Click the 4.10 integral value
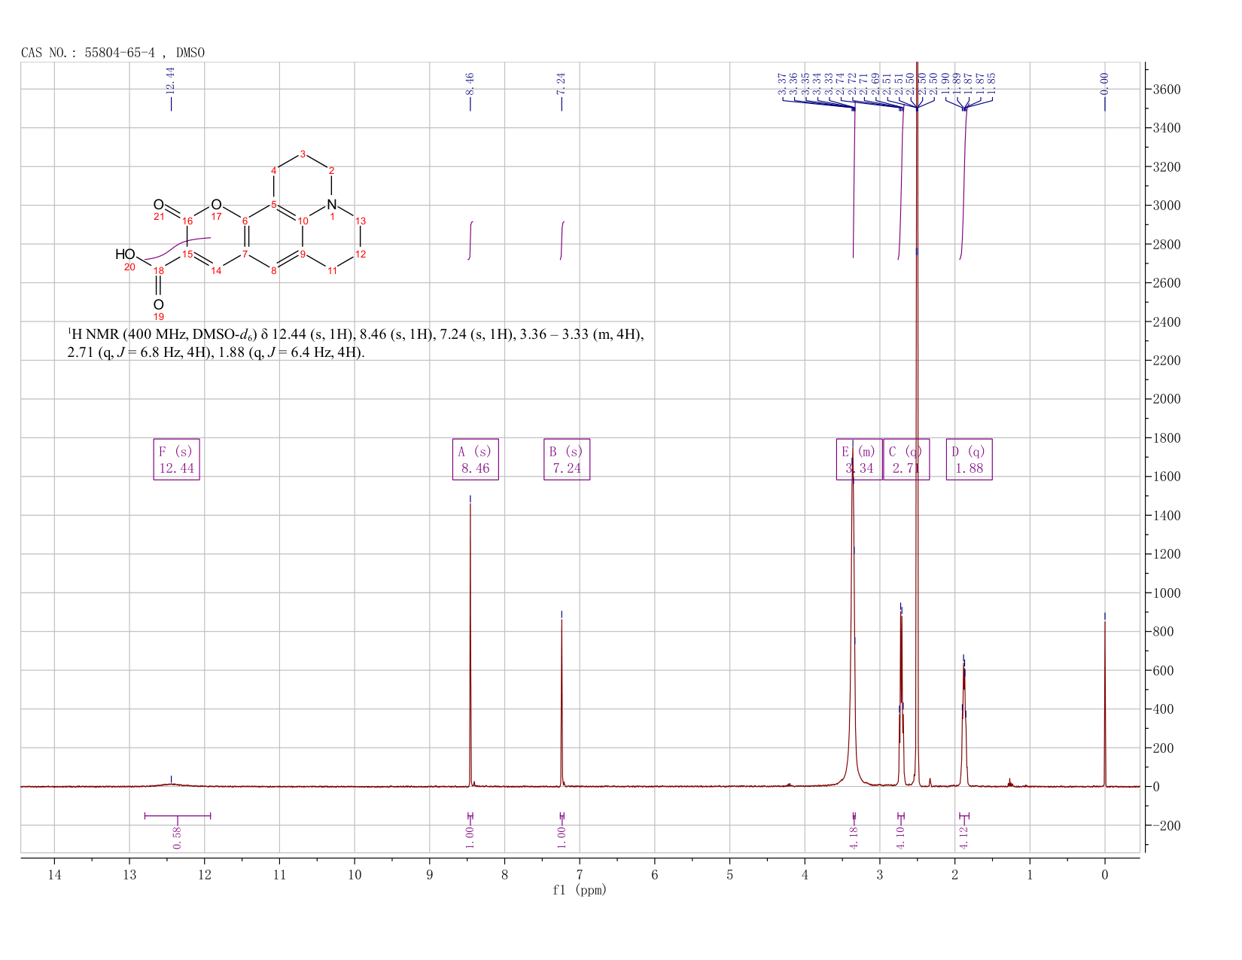 [x=900, y=838]
